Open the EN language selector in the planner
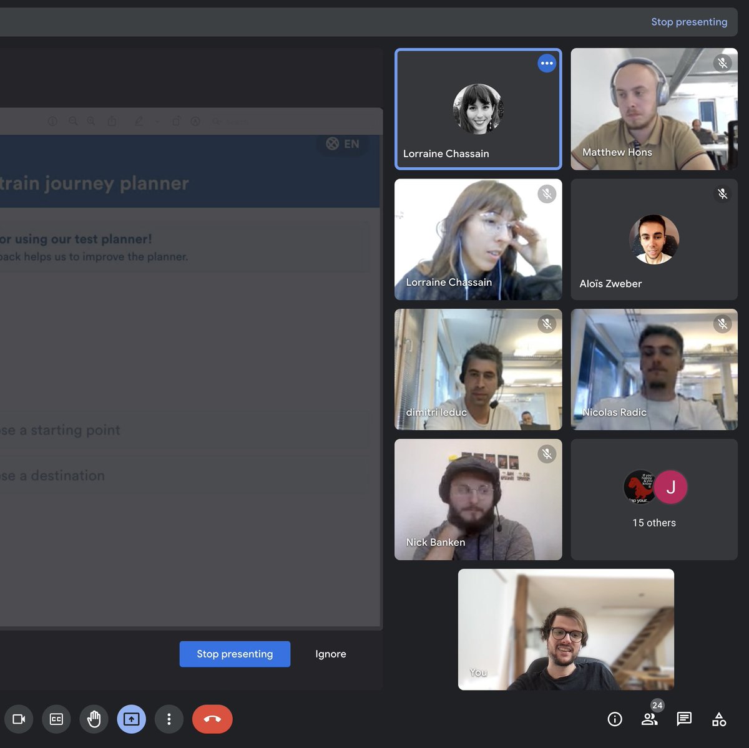Screen dimensions: 749x748 342,143
